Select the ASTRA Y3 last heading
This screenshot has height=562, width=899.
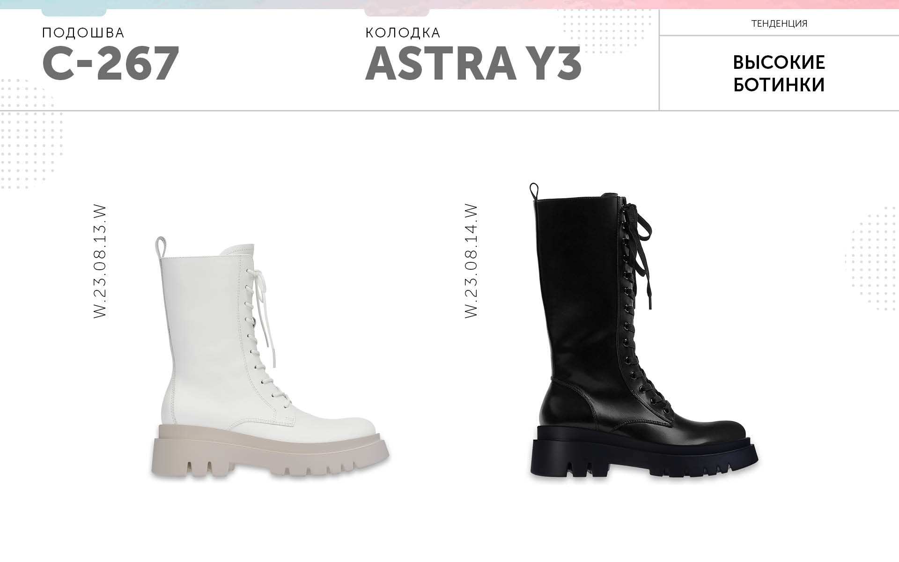pos(473,64)
